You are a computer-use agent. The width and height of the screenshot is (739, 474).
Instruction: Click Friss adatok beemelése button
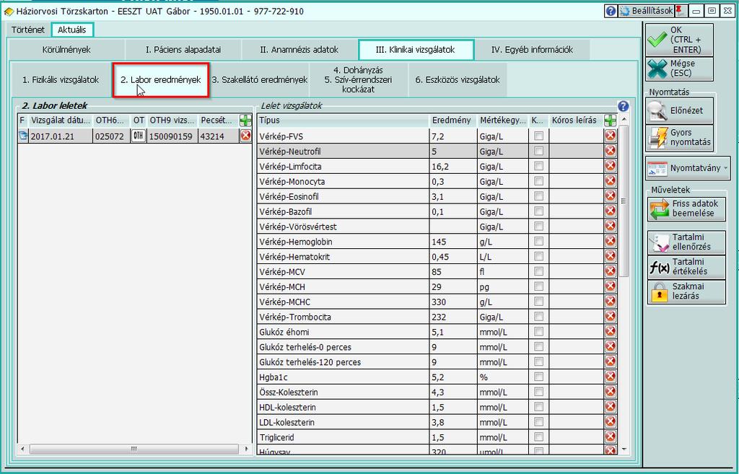(687, 209)
